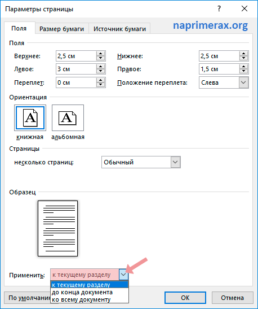Open the Положение переплета dropdown
The image size is (258, 309).
click(244, 82)
